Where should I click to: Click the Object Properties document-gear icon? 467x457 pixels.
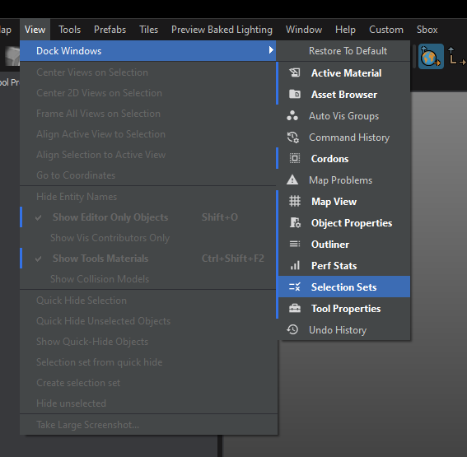pyautogui.click(x=295, y=222)
